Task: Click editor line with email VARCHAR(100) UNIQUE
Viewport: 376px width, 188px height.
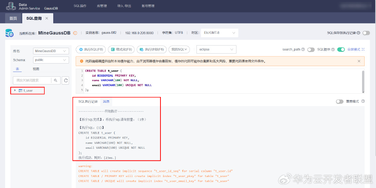Action: pyautogui.click(x=122, y=85)
